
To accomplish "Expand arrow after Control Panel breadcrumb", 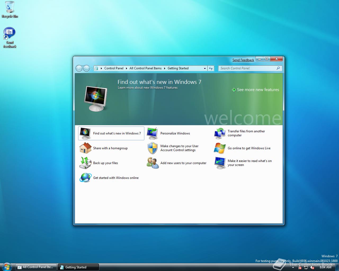I will pyautogui.click(x=127, y=68).
